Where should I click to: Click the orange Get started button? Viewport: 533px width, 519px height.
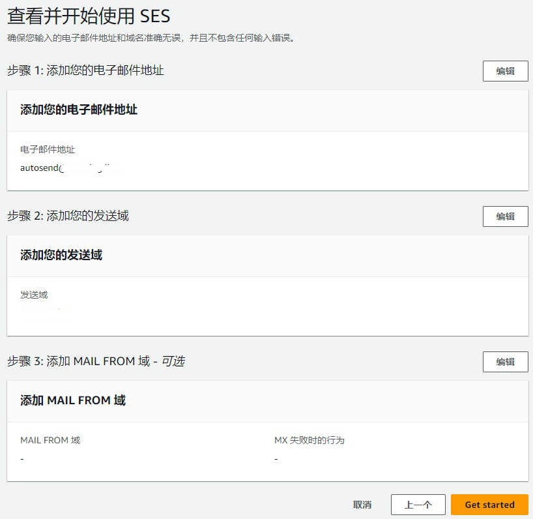[489, 505]
